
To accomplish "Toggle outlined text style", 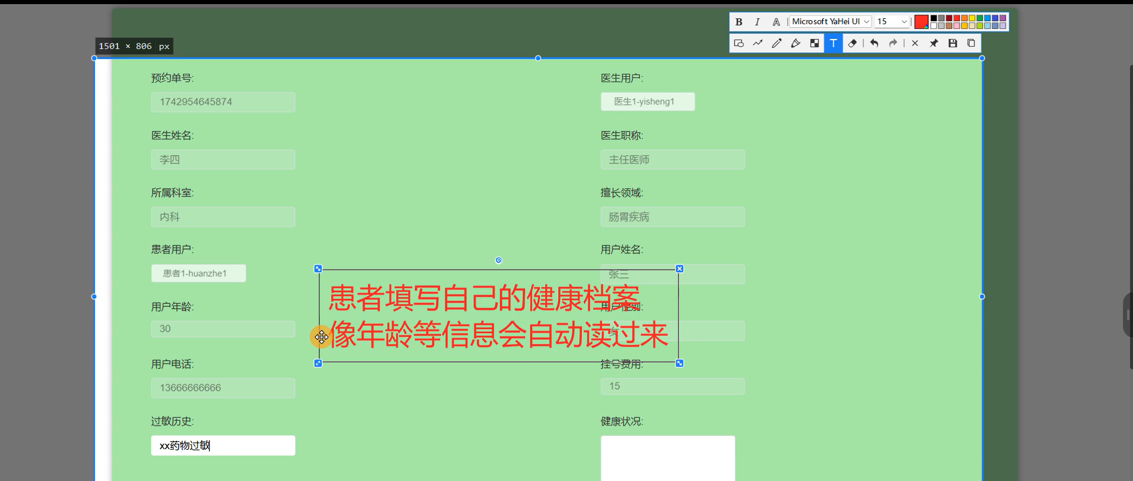I will click(776, 22).
